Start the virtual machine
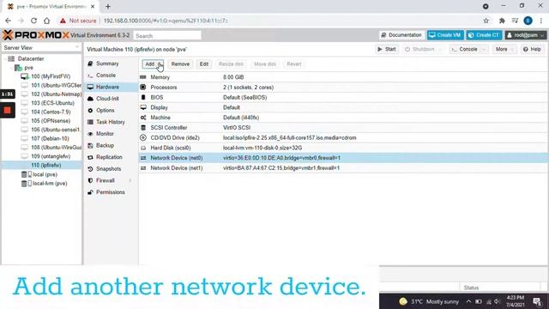549x309 pixels. click(387, 50)
